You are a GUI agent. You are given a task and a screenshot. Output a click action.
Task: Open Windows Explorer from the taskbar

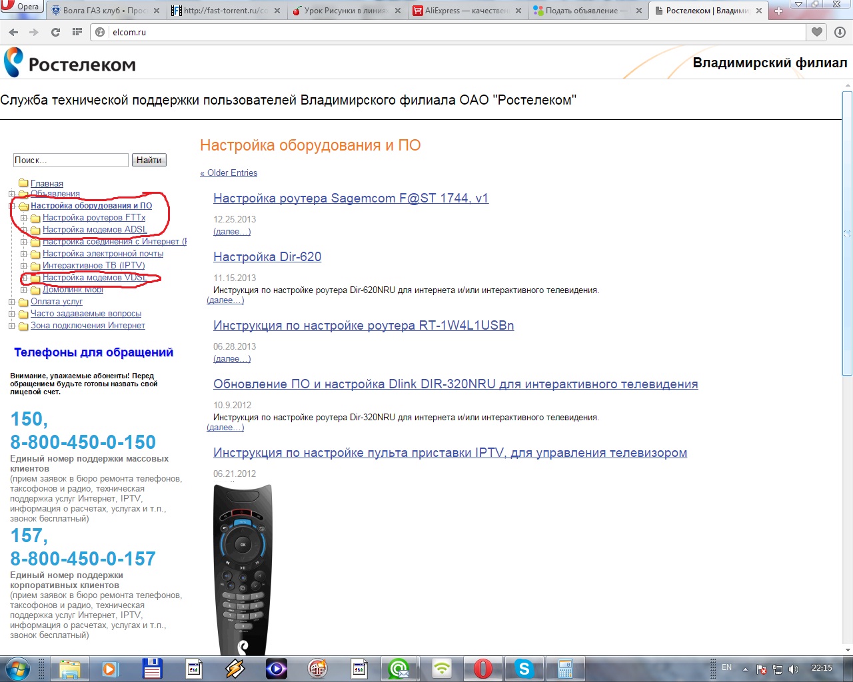[69, 669]
